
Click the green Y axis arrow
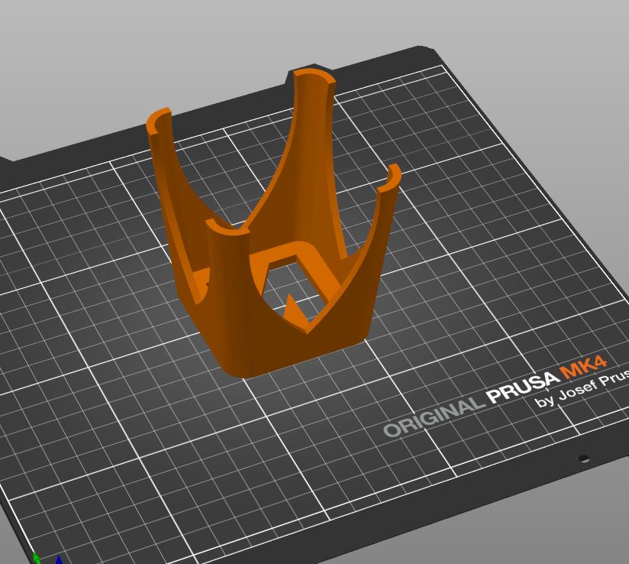36,558
